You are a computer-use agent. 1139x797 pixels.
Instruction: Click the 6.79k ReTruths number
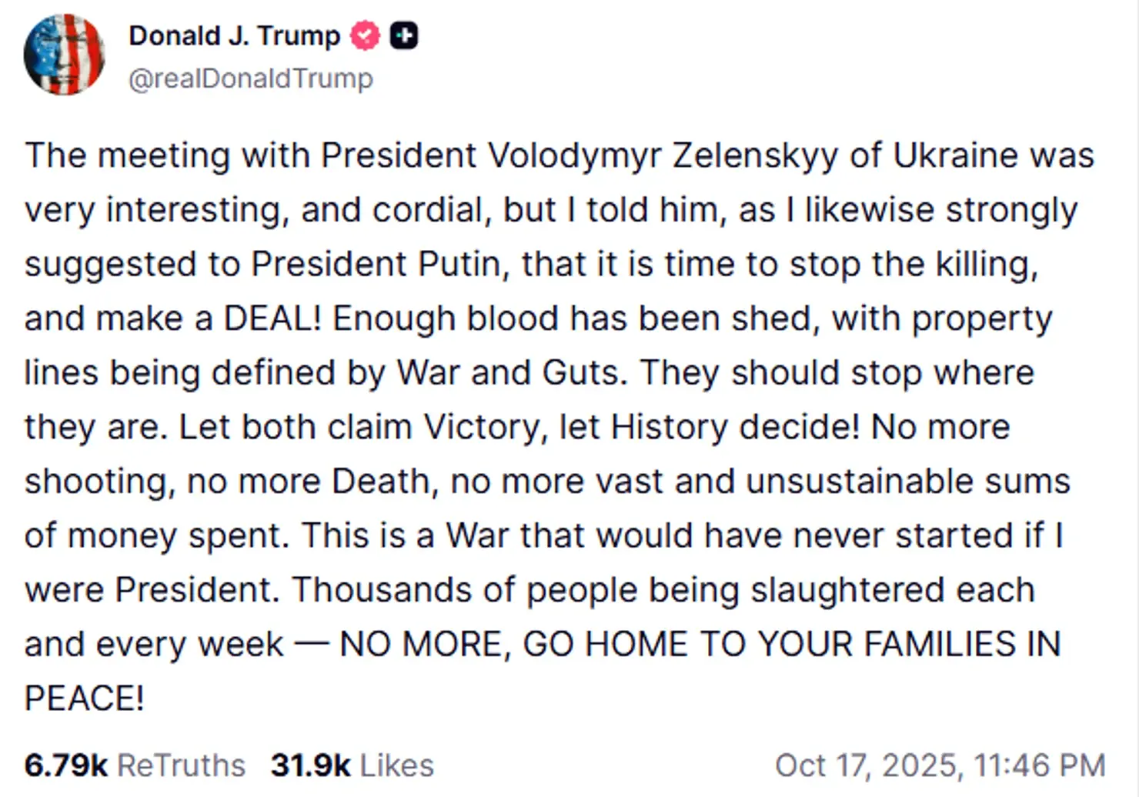(65, 765)
